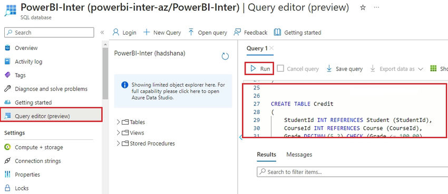Image resolution: width=448 pixels, height=194 pixels.
Task: Favorite this database with the star icon
Action: pos(363,8)
